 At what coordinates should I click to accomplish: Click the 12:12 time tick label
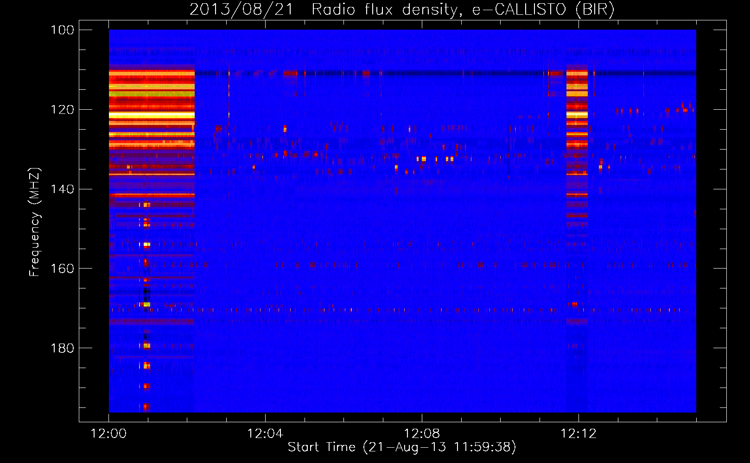pyautogui.click(x=578, y=434)
